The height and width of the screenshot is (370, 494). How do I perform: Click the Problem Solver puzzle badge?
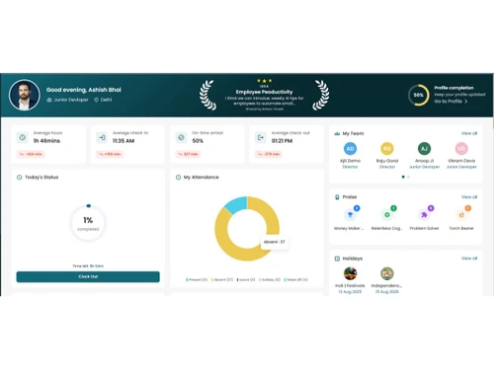click(x=424, y=215)
